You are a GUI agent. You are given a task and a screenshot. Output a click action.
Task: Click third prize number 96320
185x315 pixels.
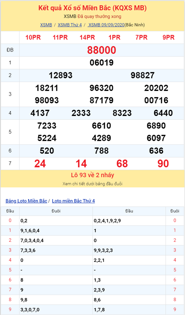point(101,88)
